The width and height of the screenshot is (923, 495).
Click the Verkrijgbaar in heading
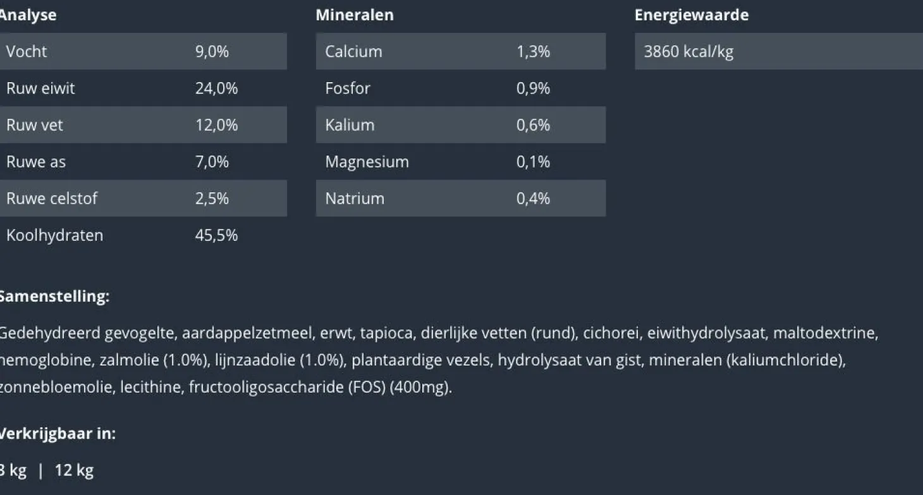(57, 434)
